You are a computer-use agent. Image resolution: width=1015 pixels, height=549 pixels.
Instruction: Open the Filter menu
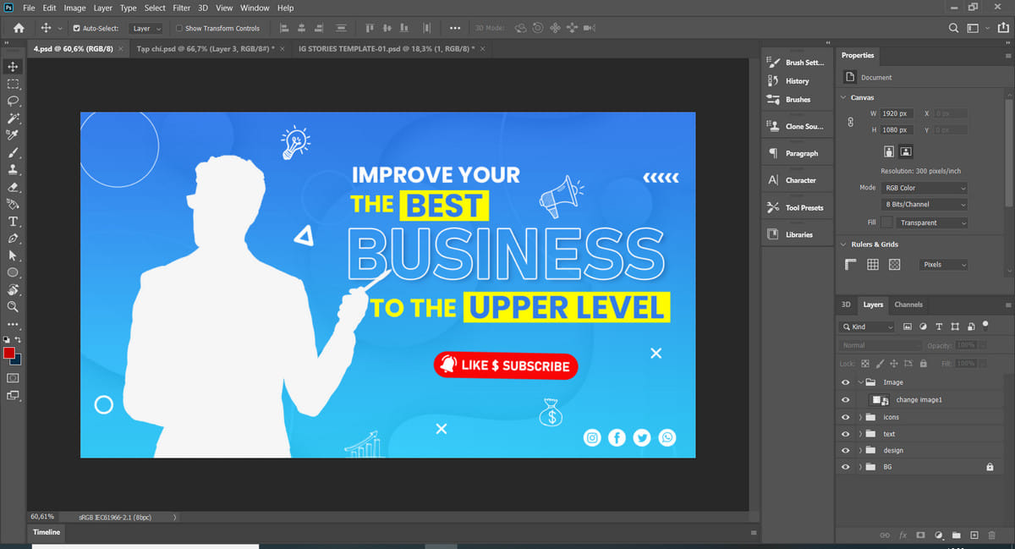coord(181,8)
